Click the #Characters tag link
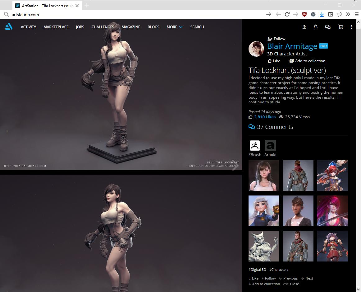 [279, 270]
